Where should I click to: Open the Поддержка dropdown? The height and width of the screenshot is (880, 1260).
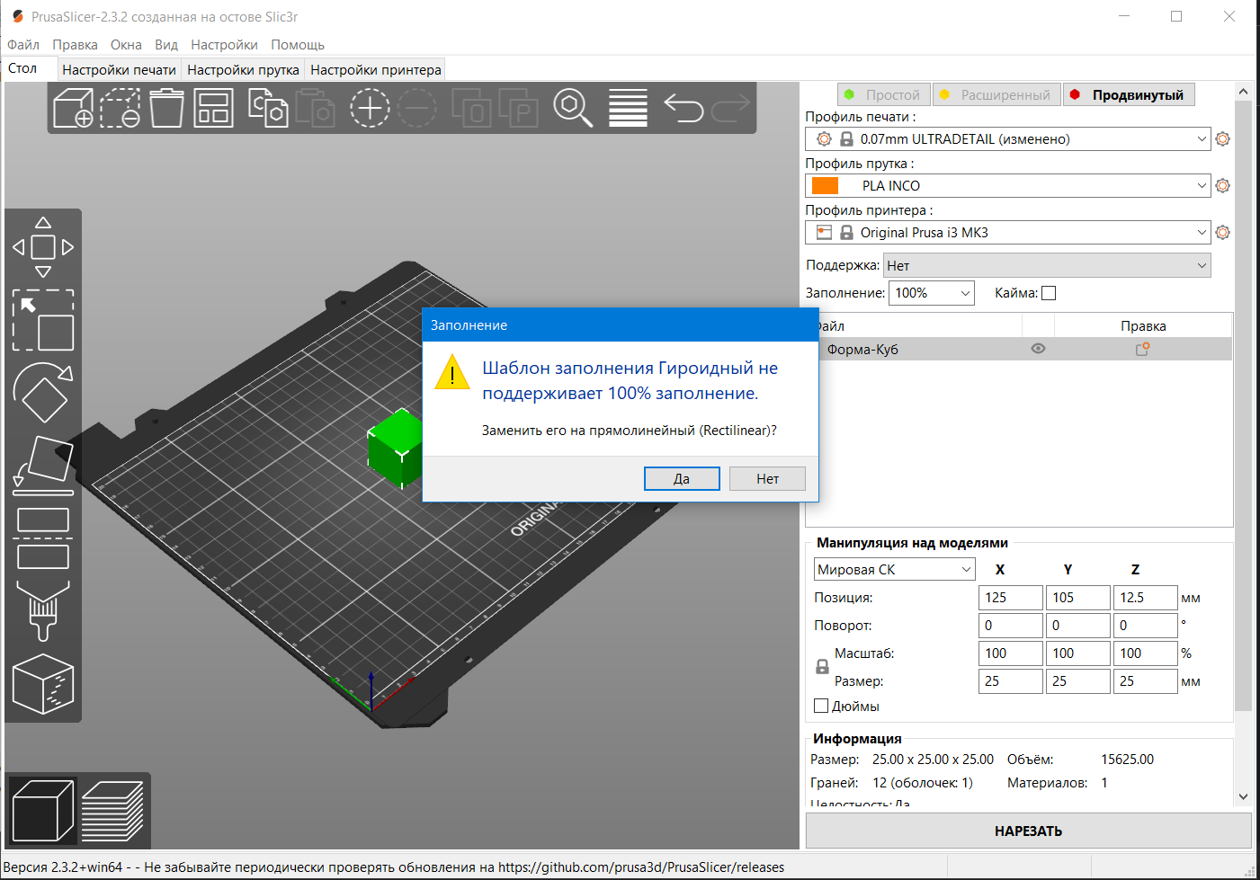[1046, 265]
